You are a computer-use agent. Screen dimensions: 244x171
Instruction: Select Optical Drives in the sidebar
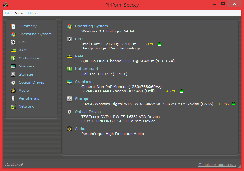(x=32, y=82)
